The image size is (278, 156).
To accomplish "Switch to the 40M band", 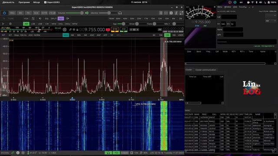I will (x=125, y=18).
